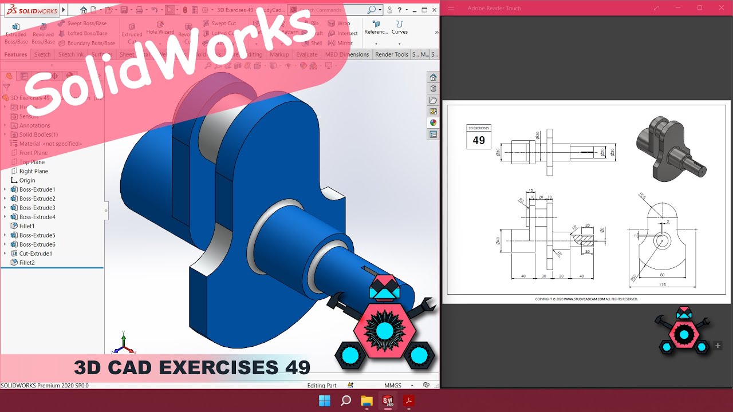Screen dimensions: 733x412
Task: Expand Boss-Extrude3 in feature tree
Action: (x=5, y=208)
